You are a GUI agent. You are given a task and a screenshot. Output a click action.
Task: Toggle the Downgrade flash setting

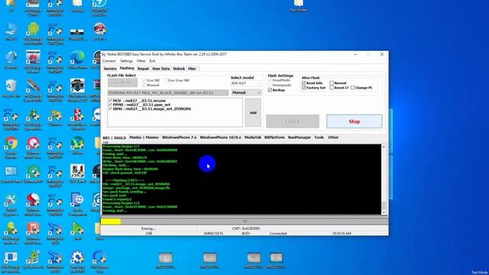click(270, 85)
